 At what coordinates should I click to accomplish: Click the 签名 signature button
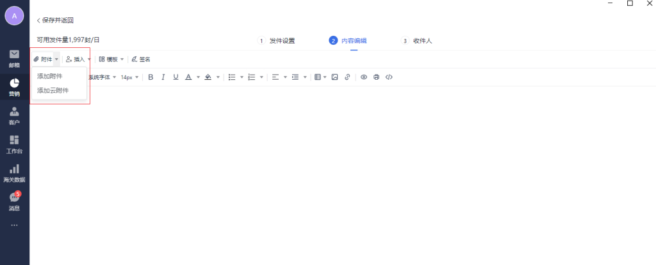141,59
